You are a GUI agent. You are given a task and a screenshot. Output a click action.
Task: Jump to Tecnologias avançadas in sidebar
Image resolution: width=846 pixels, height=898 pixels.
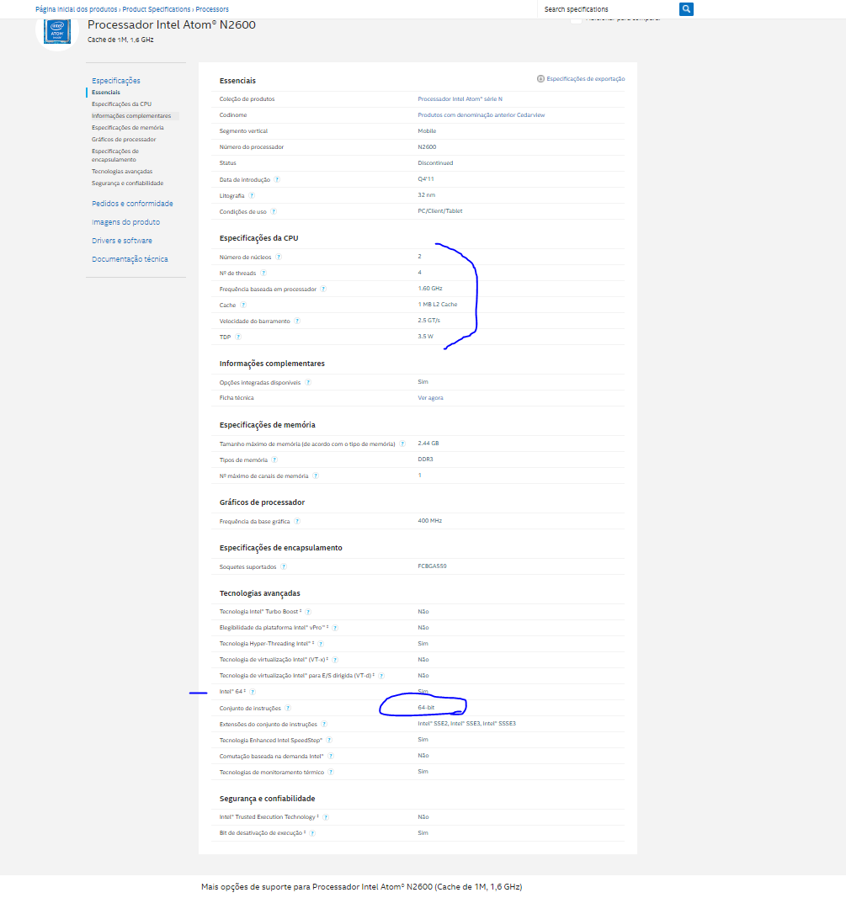pyautogui.click(x=122, y=172)
